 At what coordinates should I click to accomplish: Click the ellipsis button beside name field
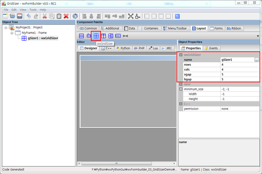click(x=257, y=60)
